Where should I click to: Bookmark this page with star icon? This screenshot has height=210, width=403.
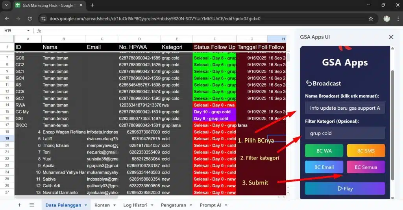click(371, 19)
